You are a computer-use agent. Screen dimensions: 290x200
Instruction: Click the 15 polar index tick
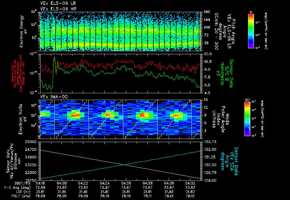click(x=206, y=100)
